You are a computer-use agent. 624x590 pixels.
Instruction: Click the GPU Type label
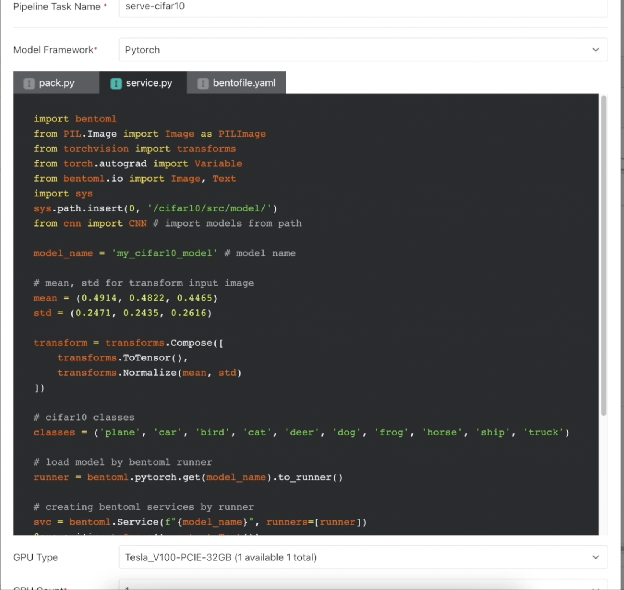pyautogui.click(x=36, y=557)
